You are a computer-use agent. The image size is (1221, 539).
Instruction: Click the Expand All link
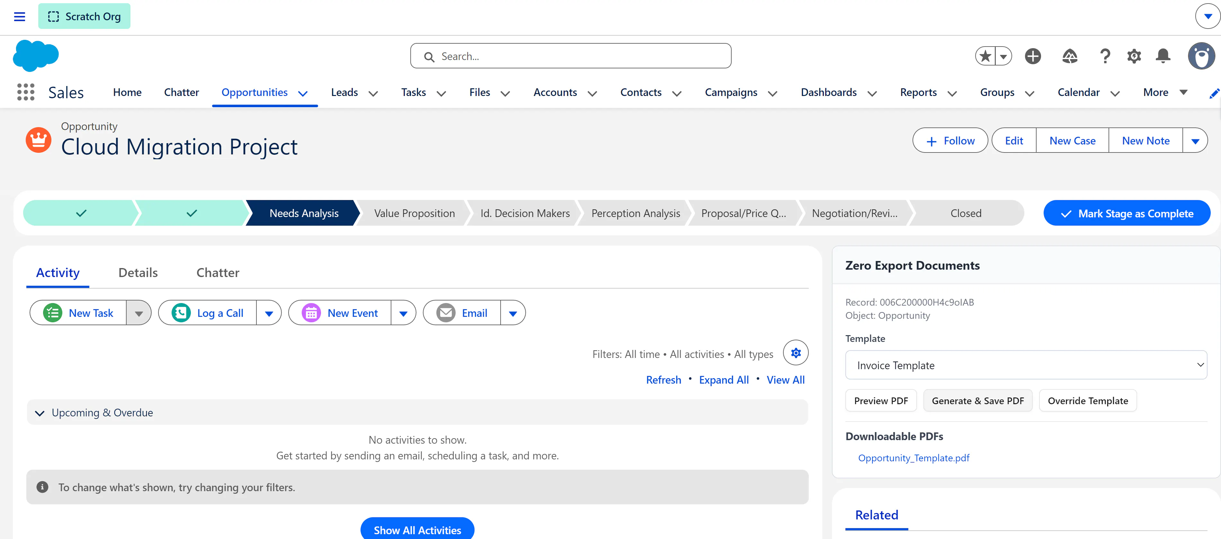click(724, 380)
